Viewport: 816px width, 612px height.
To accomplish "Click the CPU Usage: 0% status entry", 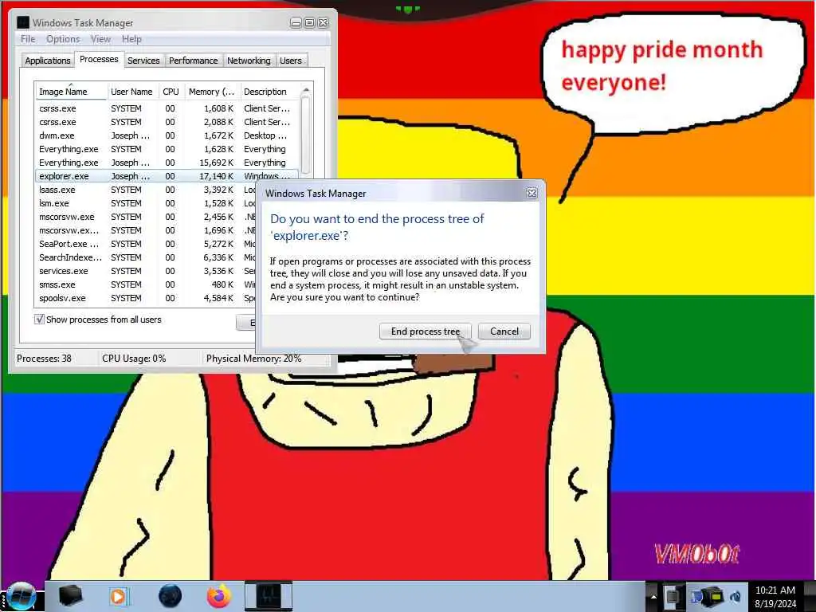I will (134, 358).
